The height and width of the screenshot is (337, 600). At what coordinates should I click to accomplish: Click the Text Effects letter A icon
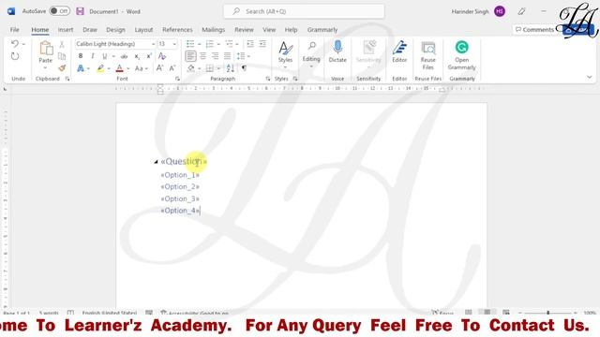click(x=81, y=68)
